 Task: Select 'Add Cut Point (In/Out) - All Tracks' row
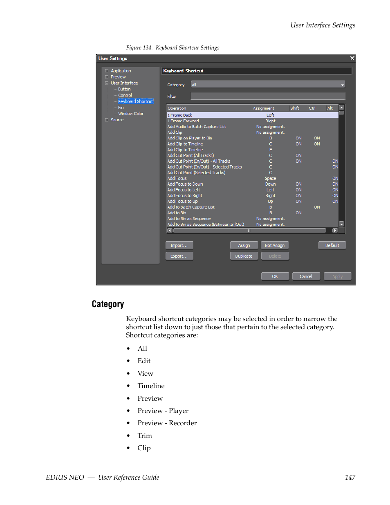point(253,161)
